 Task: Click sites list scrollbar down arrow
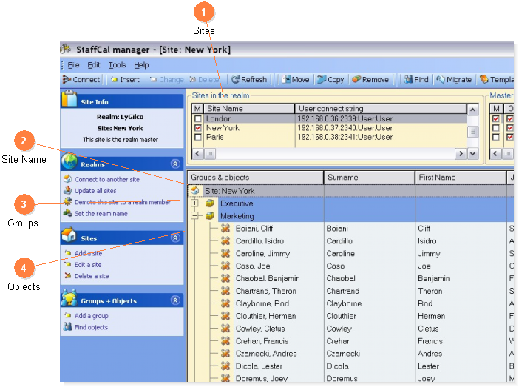[472, 153]
